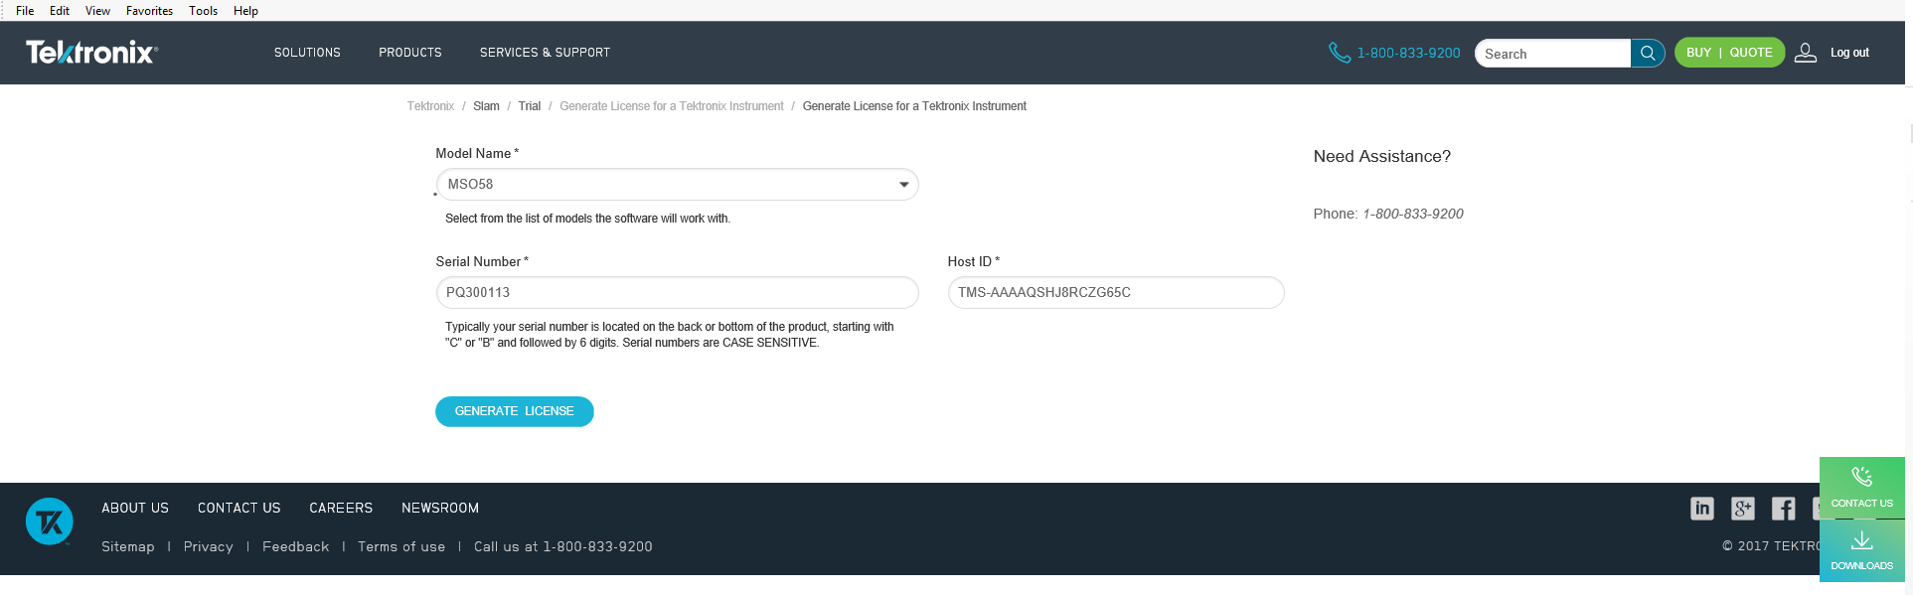1913x595 pixels.
Task: Open the Facebook social icon
Action: (x=1783, y=509)
